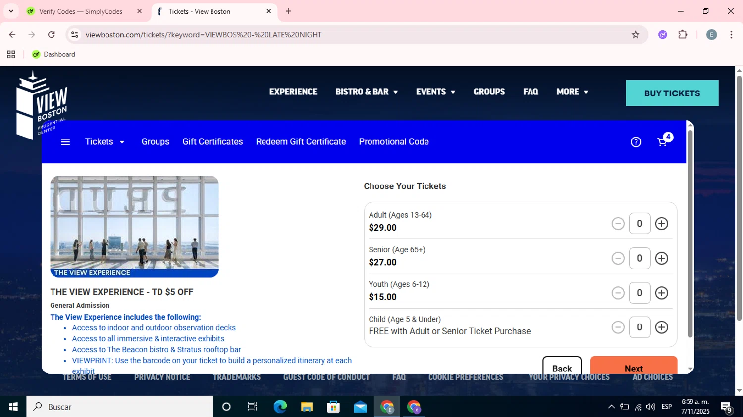
Task: Open File Explorer from taskbar
Action: [307, 407]
